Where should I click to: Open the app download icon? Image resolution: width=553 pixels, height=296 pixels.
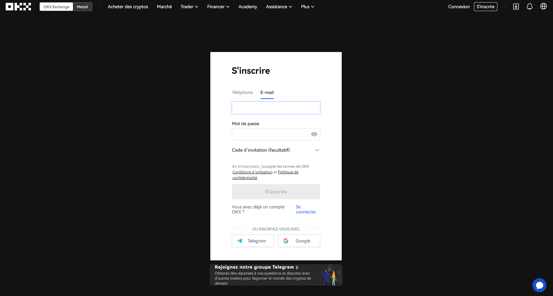(516, 7)
